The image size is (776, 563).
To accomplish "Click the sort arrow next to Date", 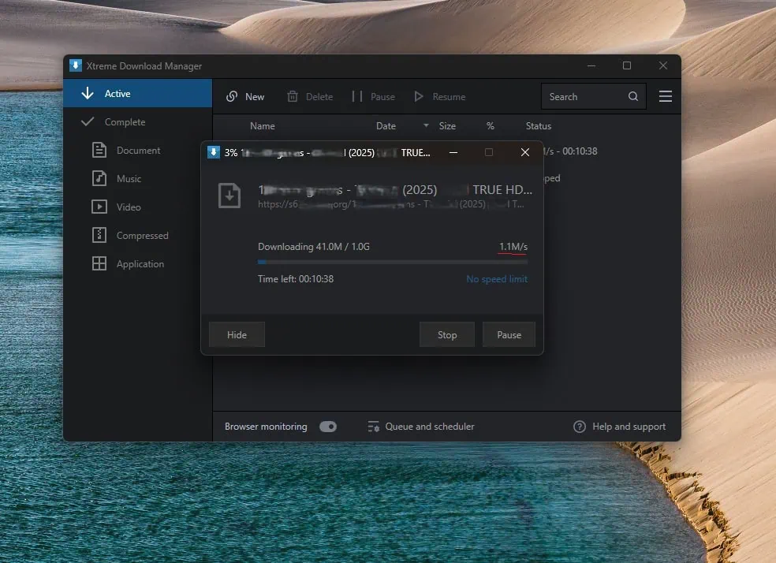I will pos(426,125).
